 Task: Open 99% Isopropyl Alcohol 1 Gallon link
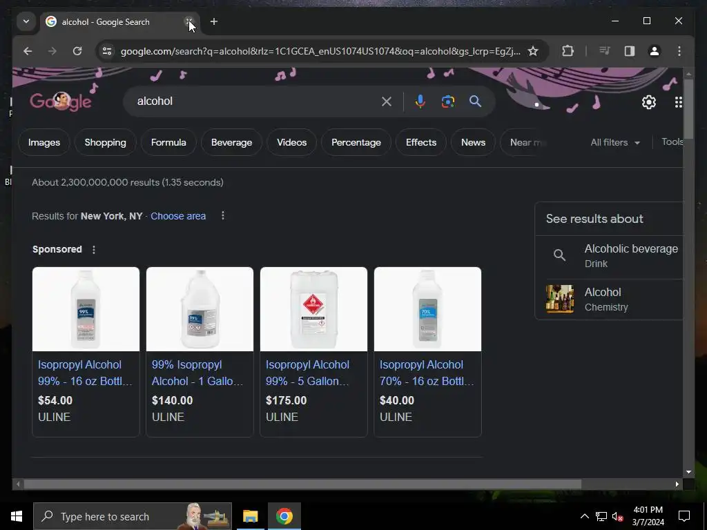point(197,373)
